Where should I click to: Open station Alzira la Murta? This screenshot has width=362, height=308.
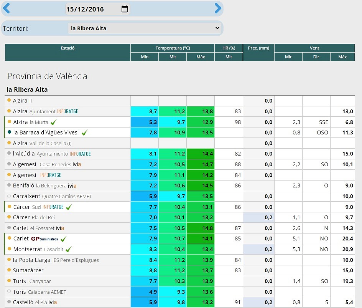click(x=31, y=122)
